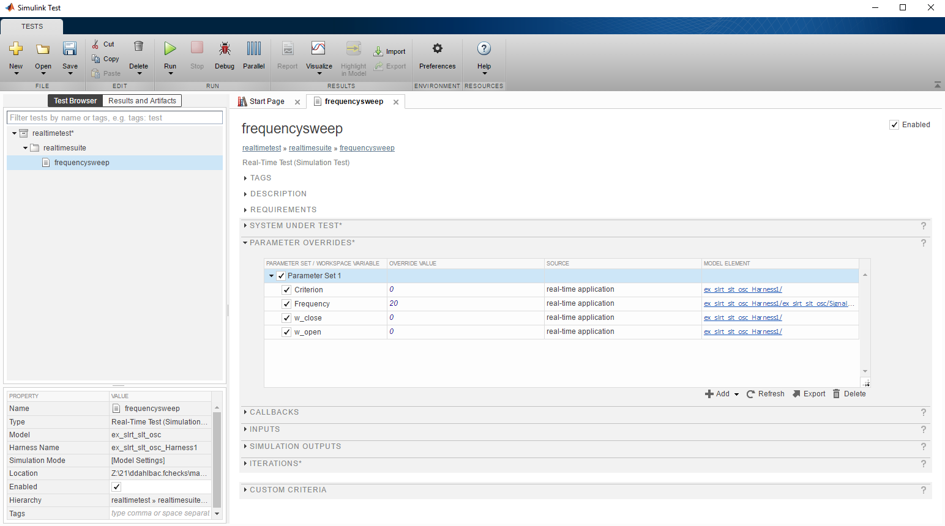The width and height of the screenshot is (945, 526).
Task: Switch to Results and Artifacts tab
Action: 142,101
